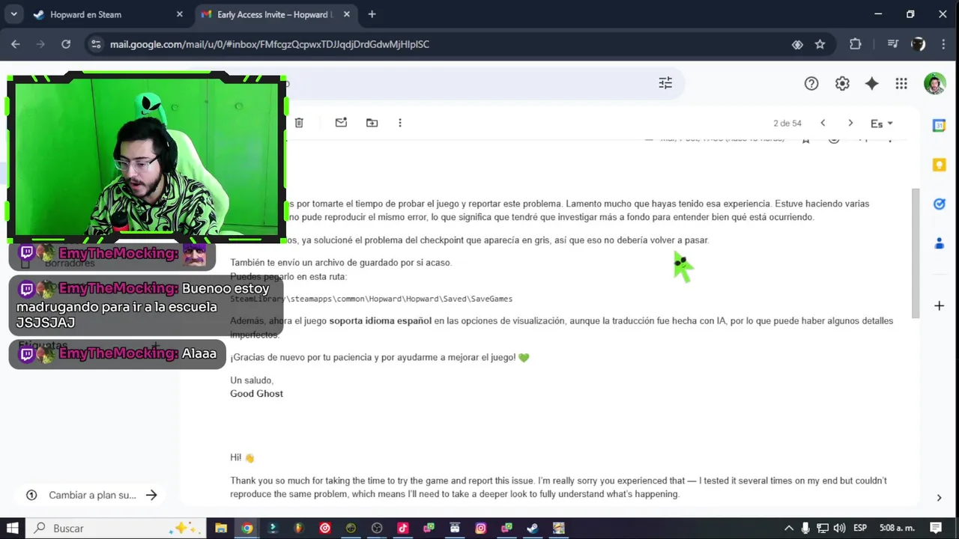Click the 2 de 54 counter
This screenshot has height=539, width=959.
click(x=787, y=124)
